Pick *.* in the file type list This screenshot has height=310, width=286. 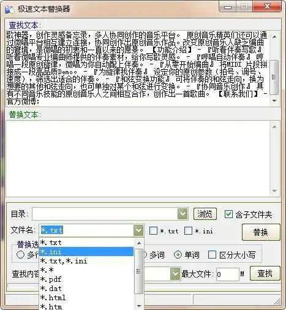click(x=86, y=270)
